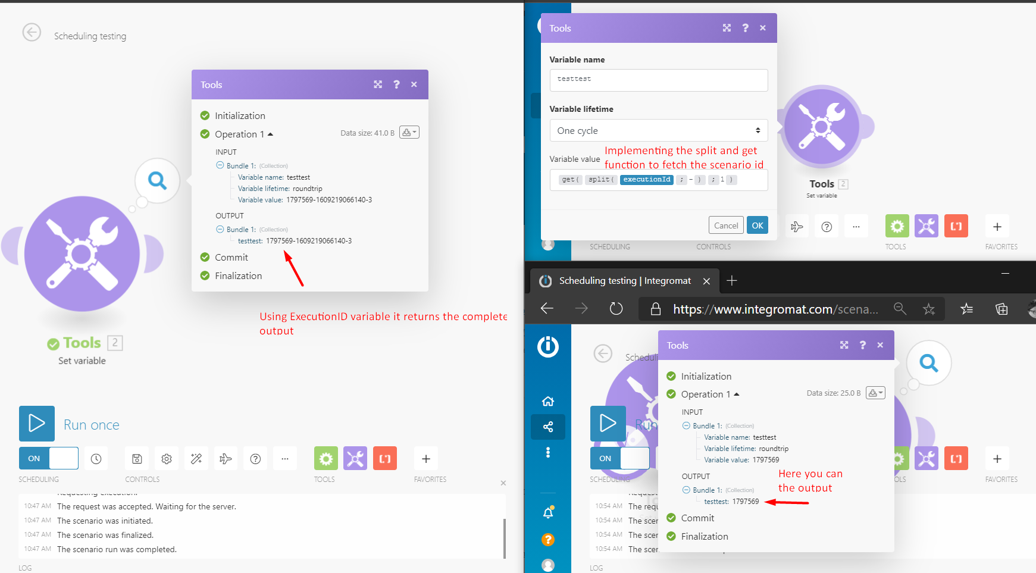Image resolution: width=1036 pixels, height=573 pixels.
Task: Click the auto-align magic wand icon
Action: (196, 459)
